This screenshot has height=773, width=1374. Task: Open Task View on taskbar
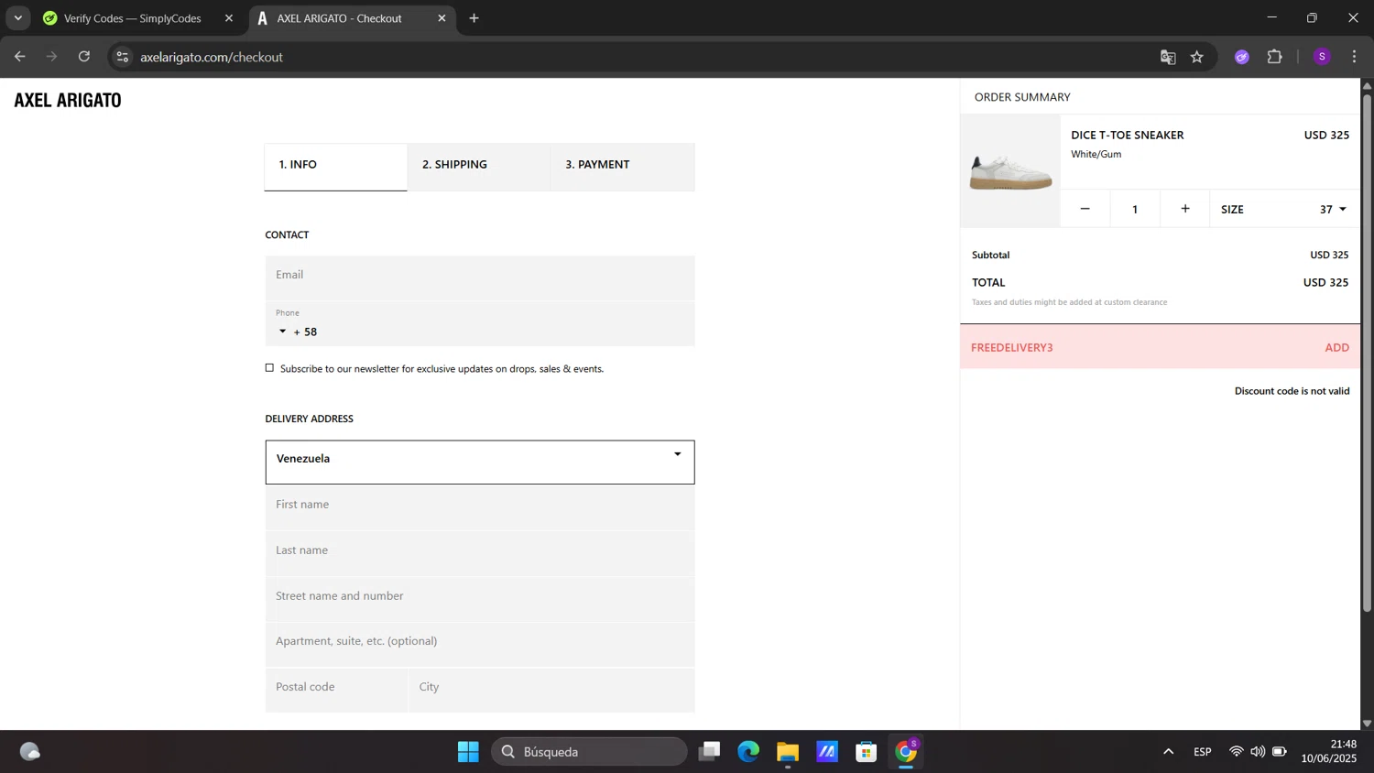click(709, 752)
